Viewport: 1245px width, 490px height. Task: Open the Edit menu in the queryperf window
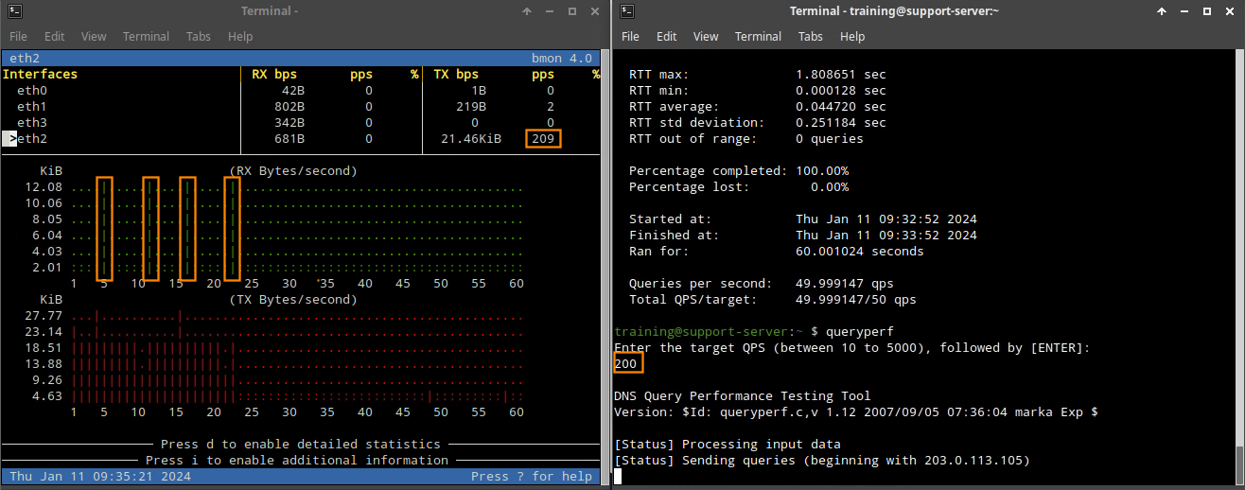[667, 36]
